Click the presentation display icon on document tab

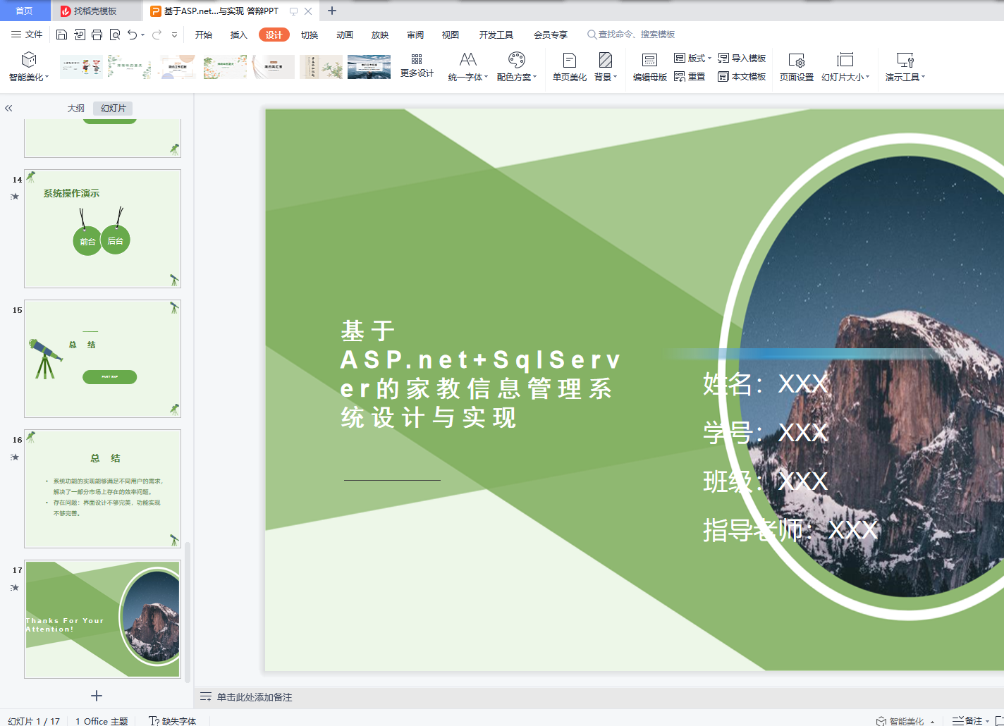click(x=294, y=11)
